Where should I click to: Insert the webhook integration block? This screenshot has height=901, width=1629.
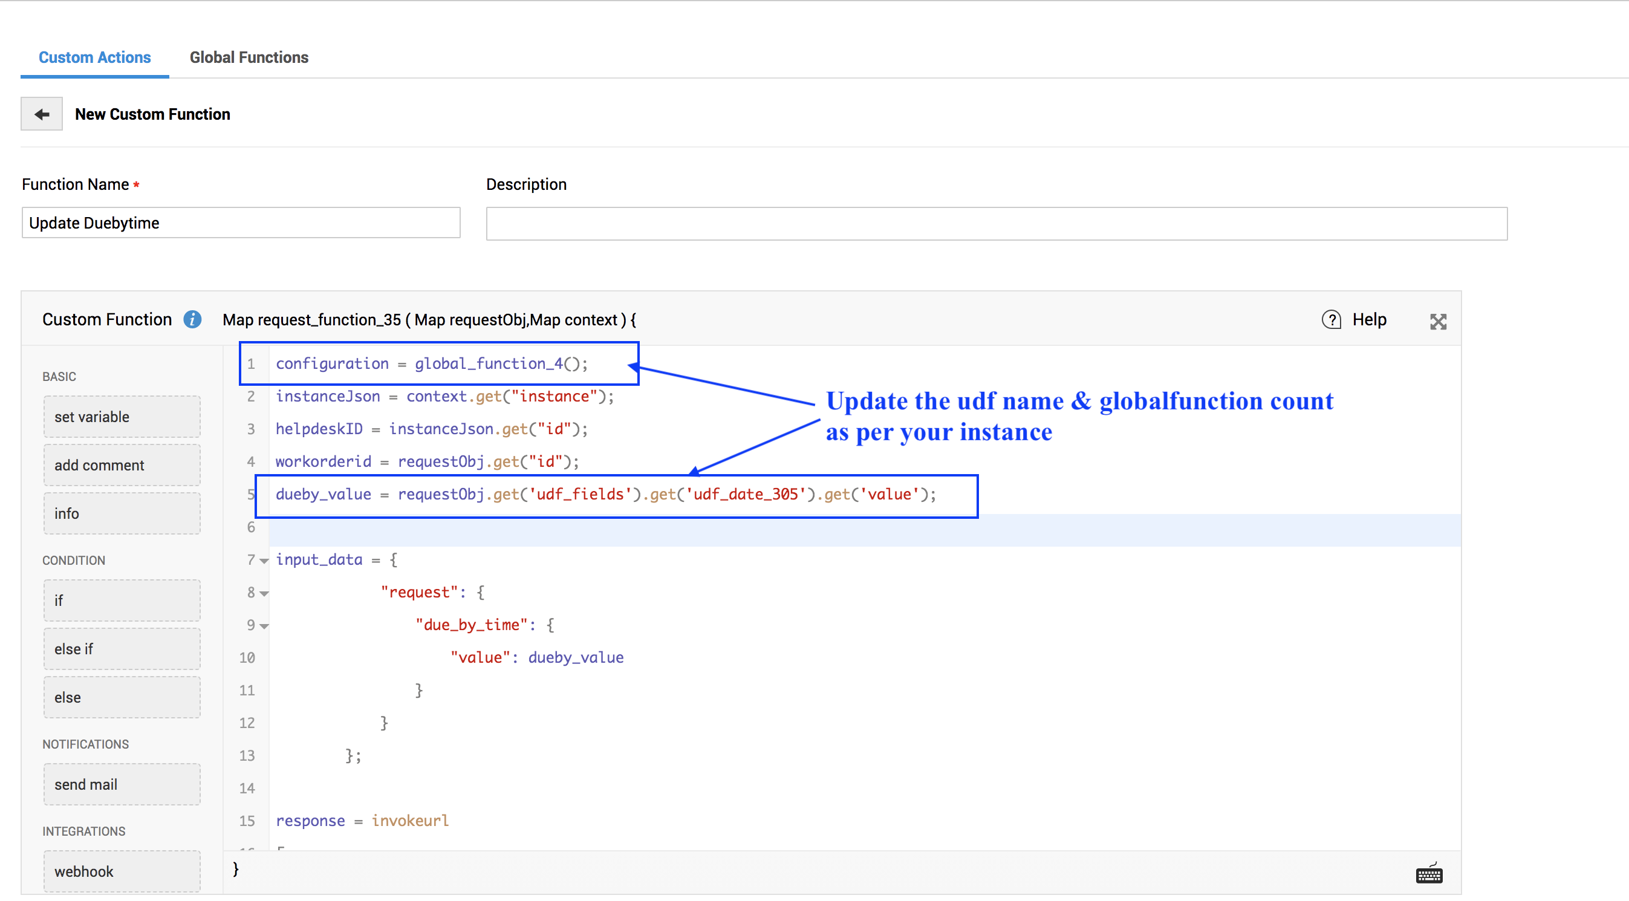coord(122,871)
